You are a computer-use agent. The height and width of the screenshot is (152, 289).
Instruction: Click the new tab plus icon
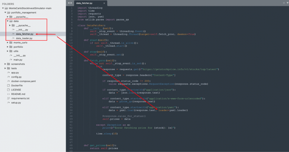pyautogui.click(x=284, y=3)
